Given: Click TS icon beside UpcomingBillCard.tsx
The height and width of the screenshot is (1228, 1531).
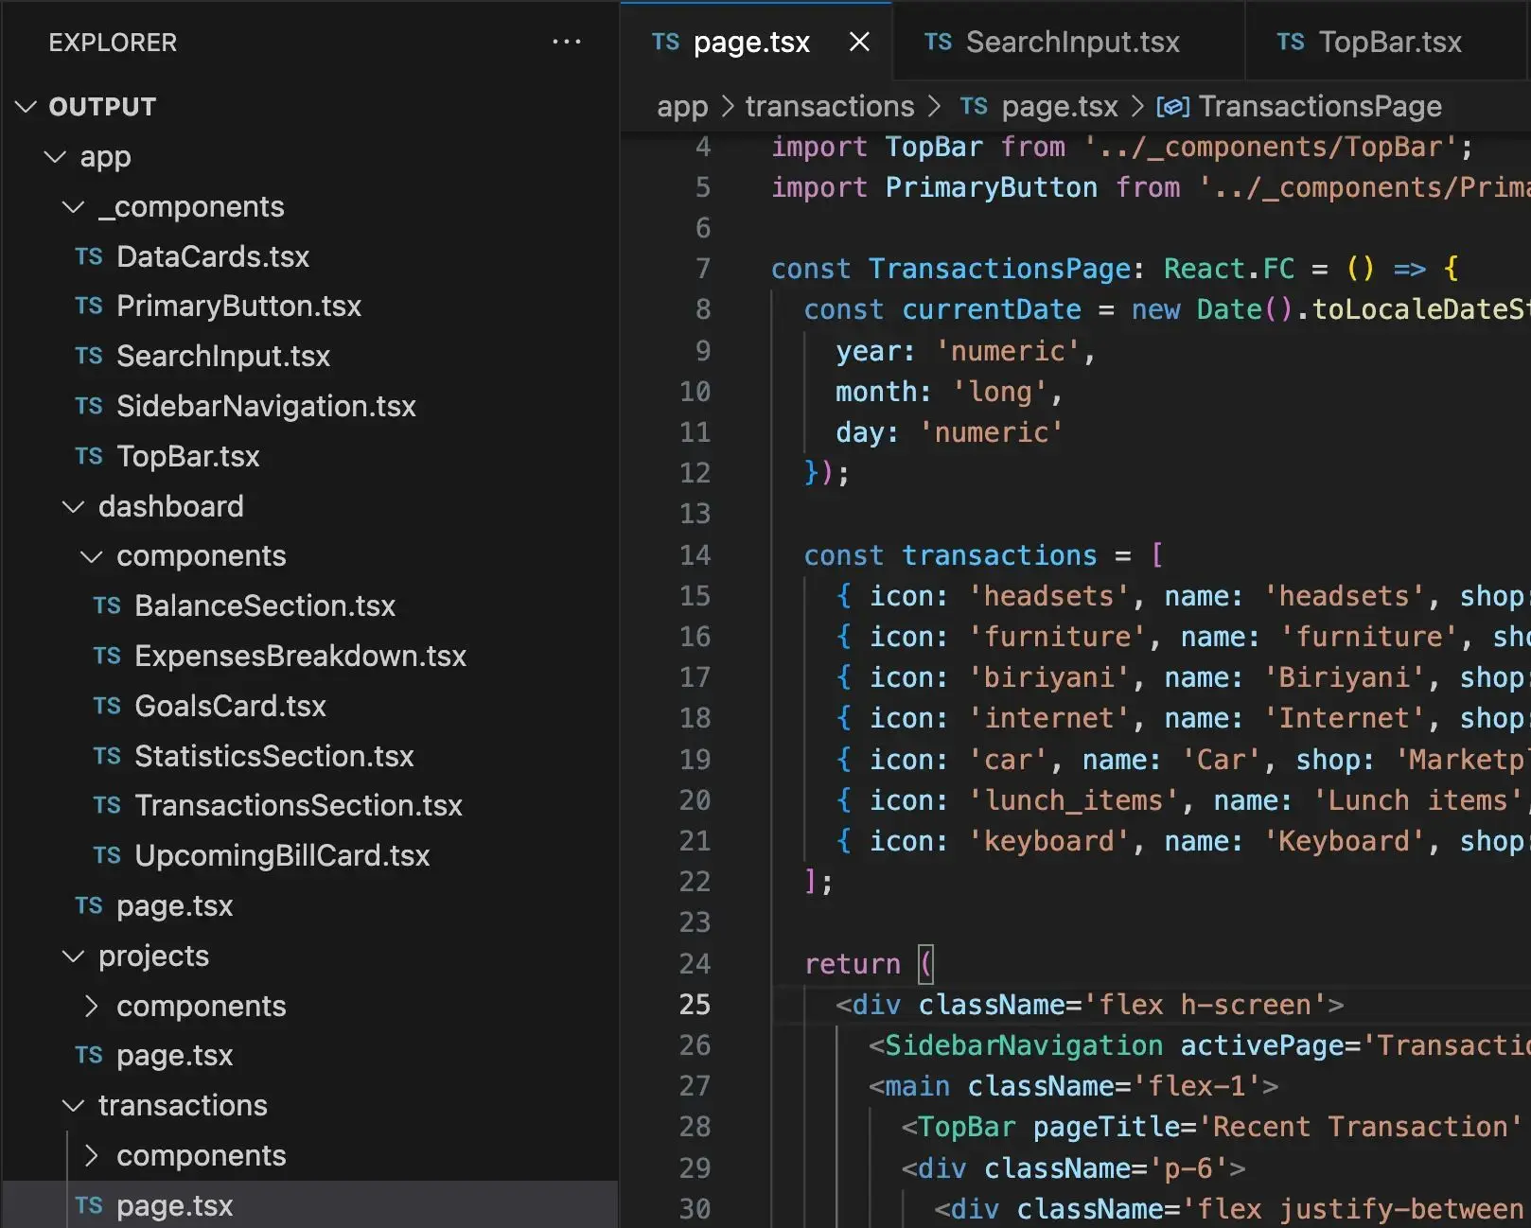Looking at the screenshot, I should 107,855.
